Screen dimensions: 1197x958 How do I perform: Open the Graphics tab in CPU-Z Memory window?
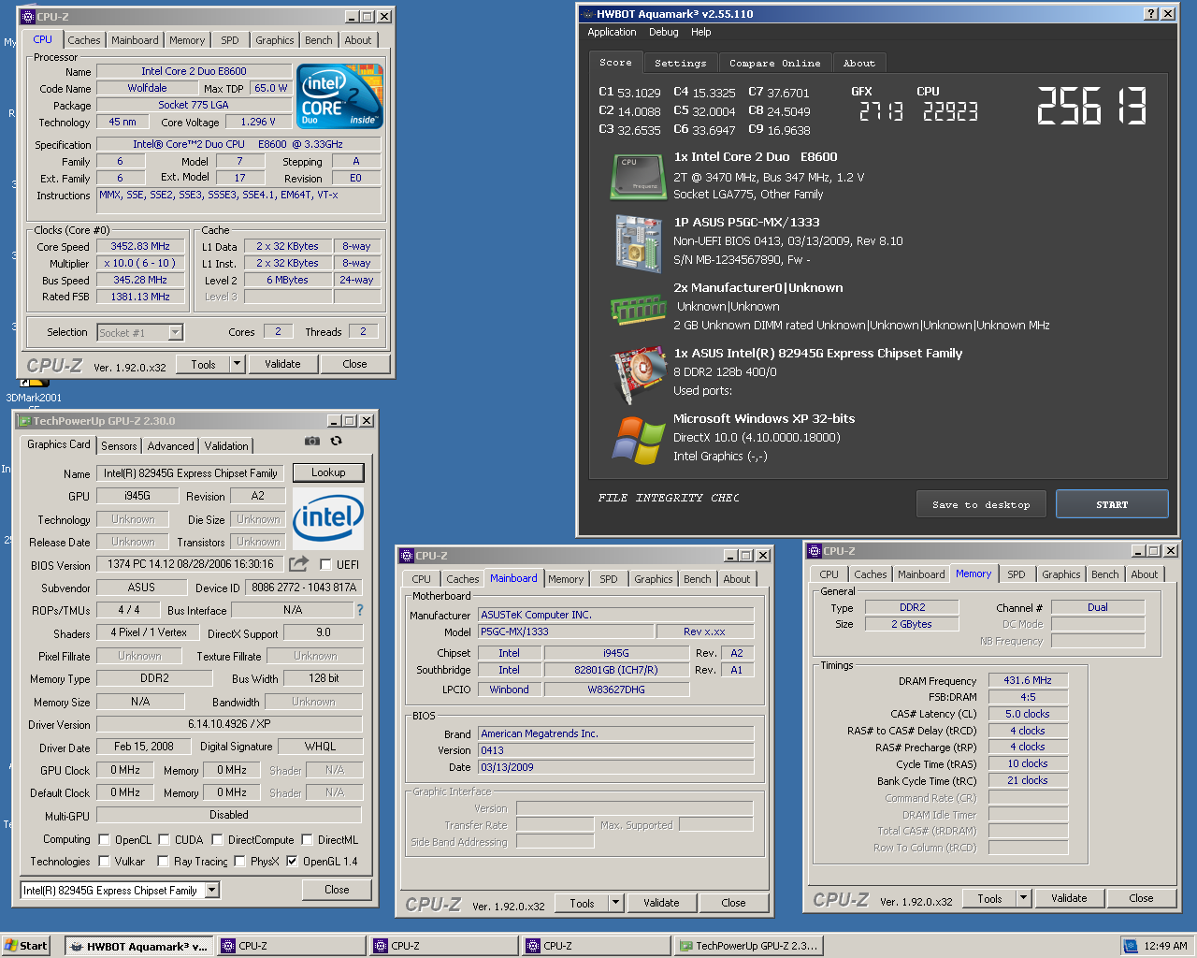tap(1060, 574)
